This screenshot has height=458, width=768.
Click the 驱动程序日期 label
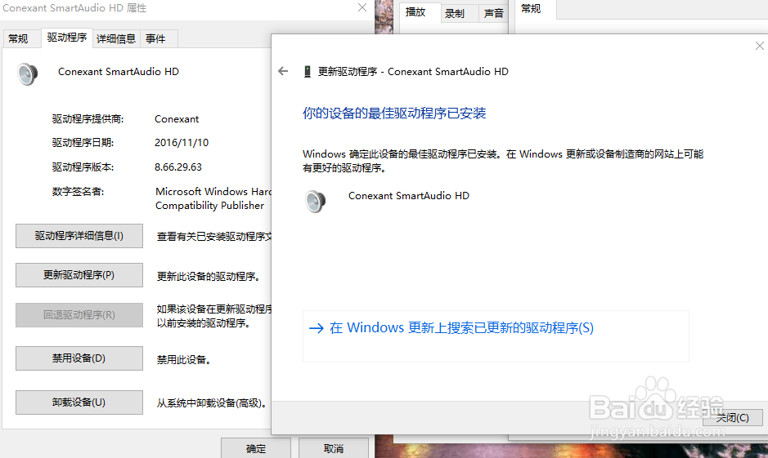click(83, 143)
